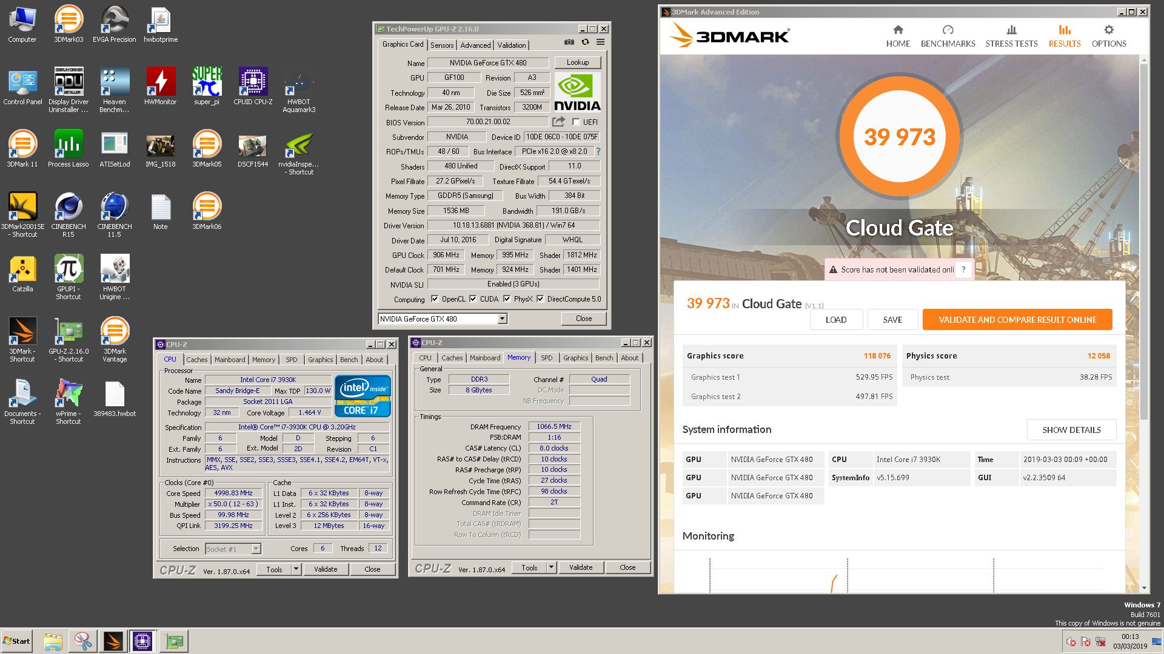Select SPD tab in right CPU-Z window
The image size is (1164, 654).
pos(547,358)
